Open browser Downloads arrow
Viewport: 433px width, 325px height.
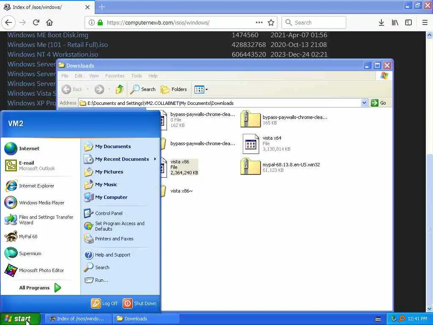pos(381,22)
